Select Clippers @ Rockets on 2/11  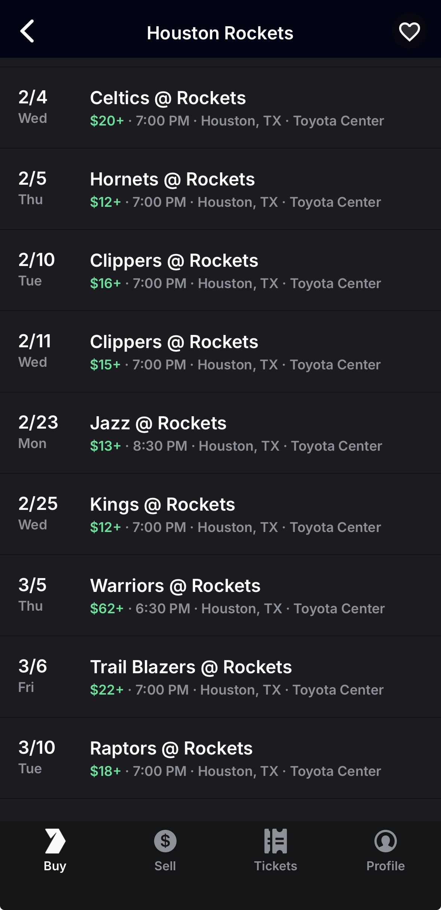(174, 342)
